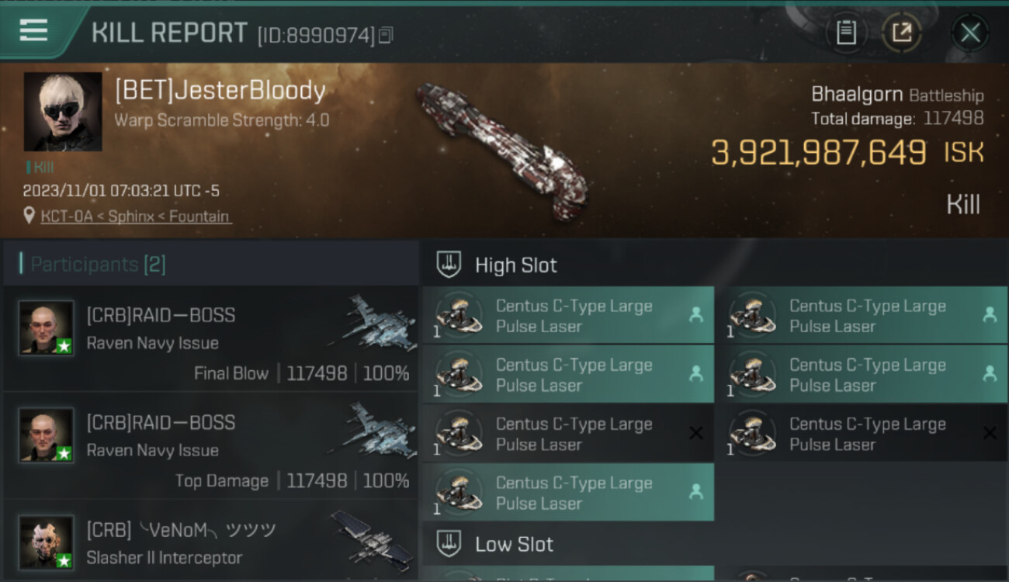1009x582 pixels.
Task: Click JesterBloody's pilot portrait
Action: 63,112
